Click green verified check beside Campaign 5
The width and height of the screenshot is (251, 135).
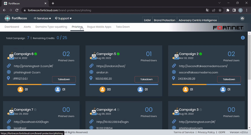point(118,54)
